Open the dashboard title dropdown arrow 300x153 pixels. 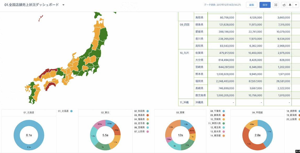click(x=63, y=5)
